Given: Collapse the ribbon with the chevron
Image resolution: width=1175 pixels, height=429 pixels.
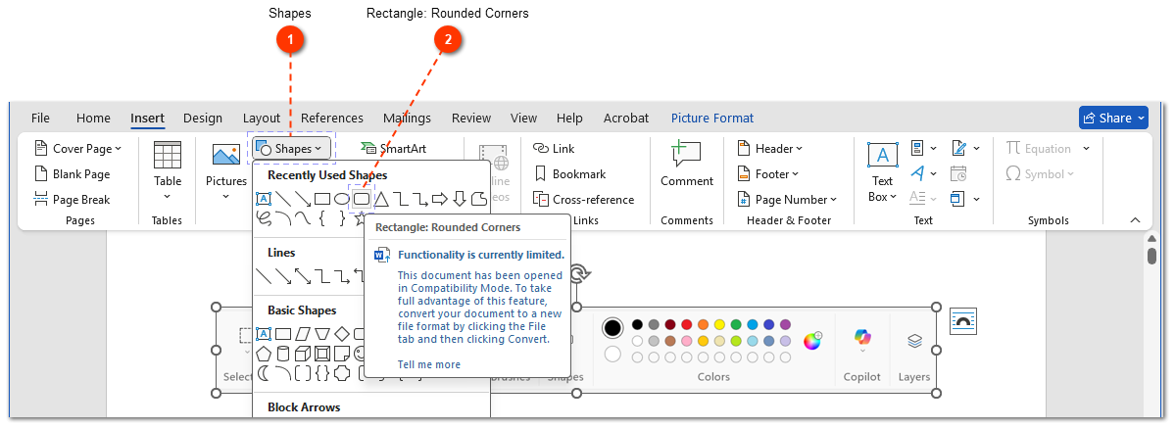Looking at the screenshot, I should (1135, 220).
